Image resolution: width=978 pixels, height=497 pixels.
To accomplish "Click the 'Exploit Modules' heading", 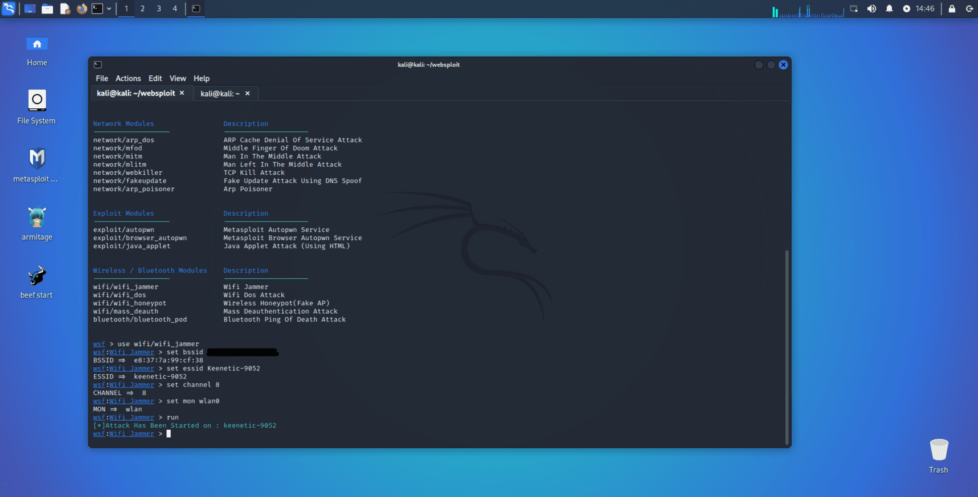I will [x=123, y=214].
